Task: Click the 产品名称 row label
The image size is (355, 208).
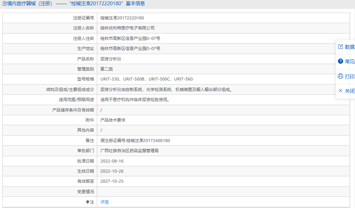Action: (86, 59)
